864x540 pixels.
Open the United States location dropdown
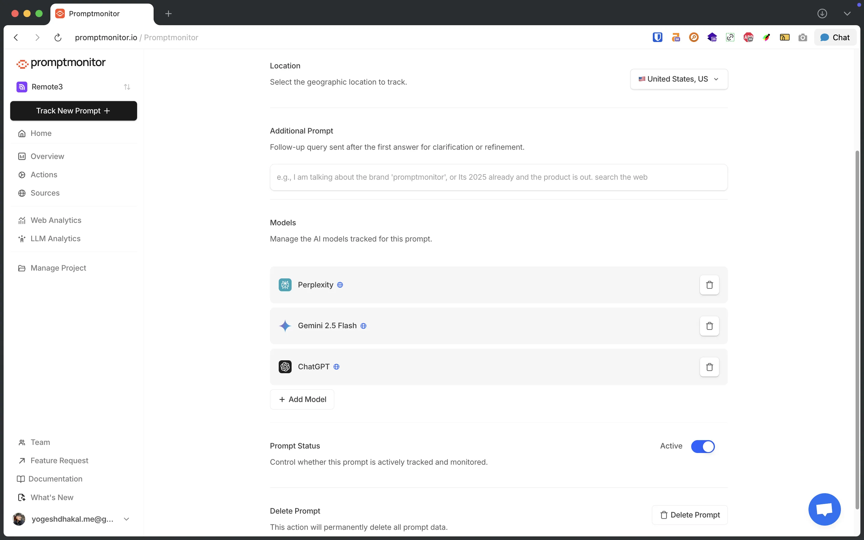(x=678, y=79)
